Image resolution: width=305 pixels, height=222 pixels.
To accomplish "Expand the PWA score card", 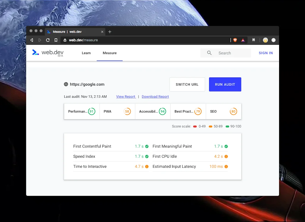I will pos(117,111).
